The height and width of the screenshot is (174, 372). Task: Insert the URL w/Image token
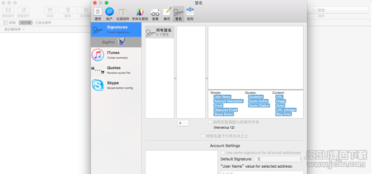(x=286, y=110)
